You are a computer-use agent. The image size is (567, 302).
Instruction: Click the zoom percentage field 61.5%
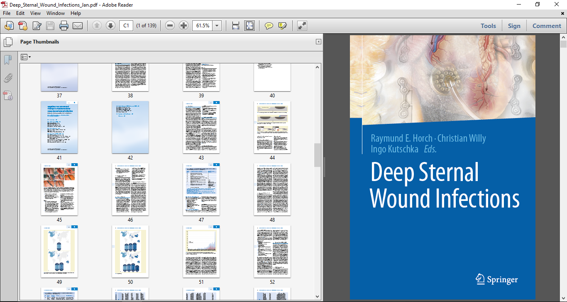pyautogui.click(x=203, y=26)
